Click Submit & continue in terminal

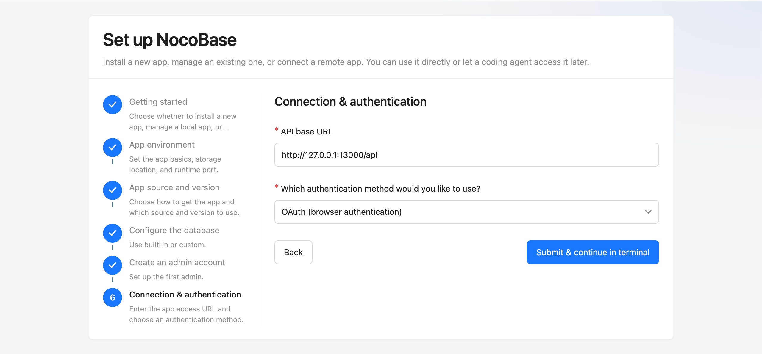point(593,252)
